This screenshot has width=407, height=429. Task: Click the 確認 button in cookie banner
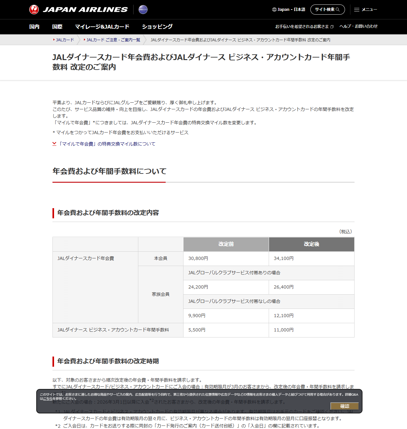345,406
